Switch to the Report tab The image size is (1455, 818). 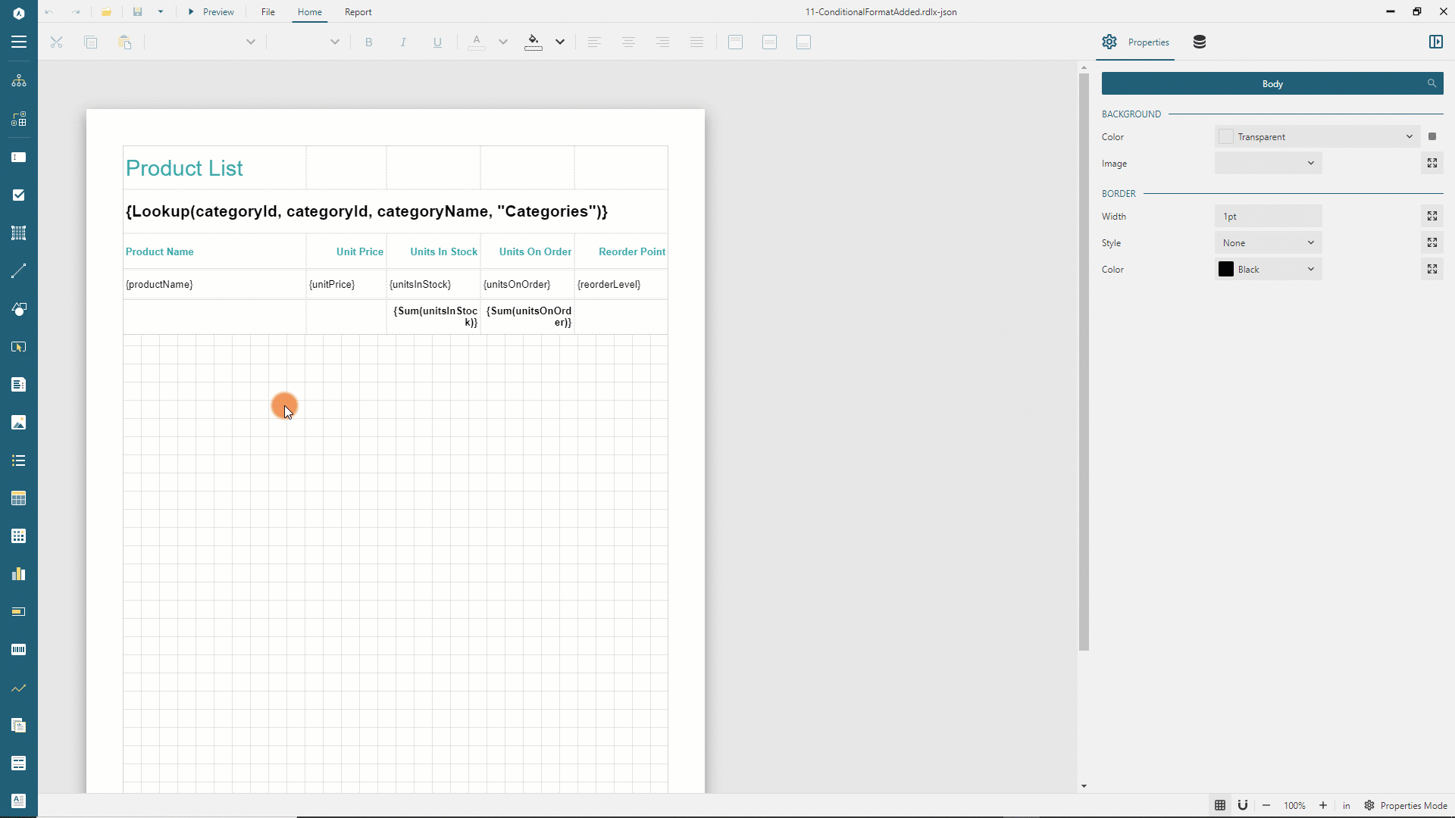pyautogui.click(x=358, y=12)
